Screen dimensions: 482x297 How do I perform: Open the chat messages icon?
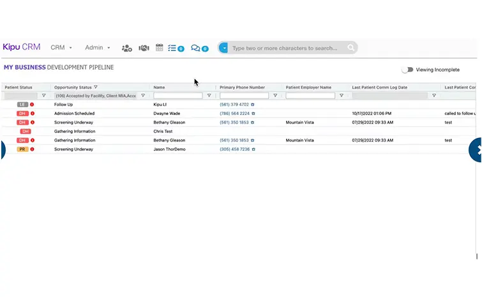(x=196, y=48)
